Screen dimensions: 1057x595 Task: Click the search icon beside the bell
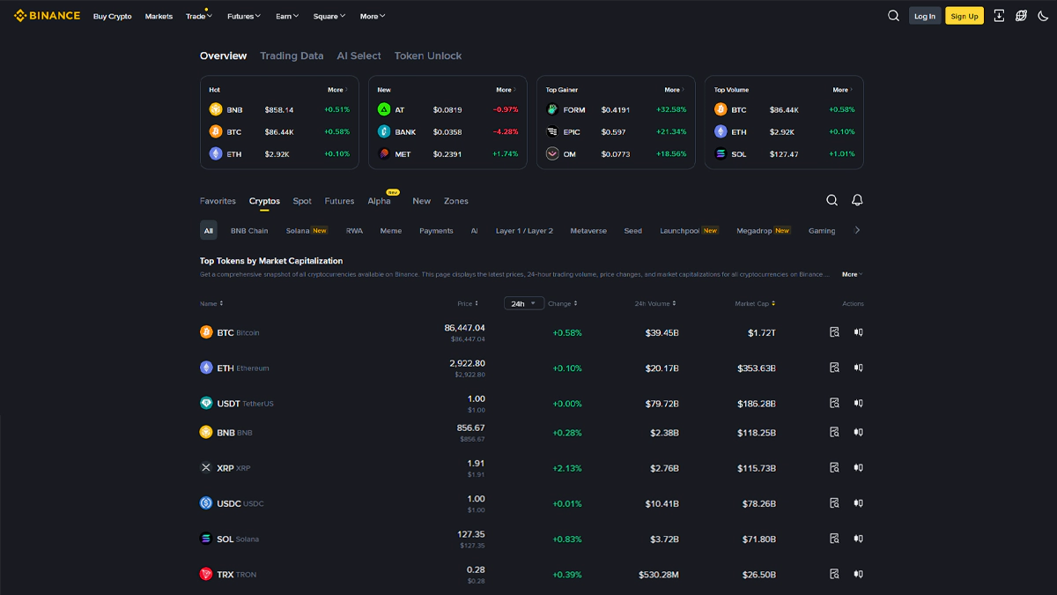tap(832, 200)
